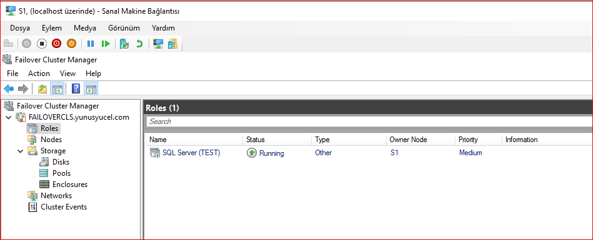Turn off the VM with the black square icon
Image resolution: width=593 pixels, height=240 pixels.
coord(42,44)
